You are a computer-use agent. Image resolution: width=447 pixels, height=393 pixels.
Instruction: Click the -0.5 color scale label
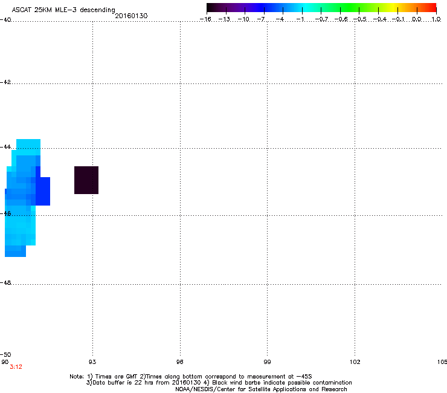coord(360,19)
